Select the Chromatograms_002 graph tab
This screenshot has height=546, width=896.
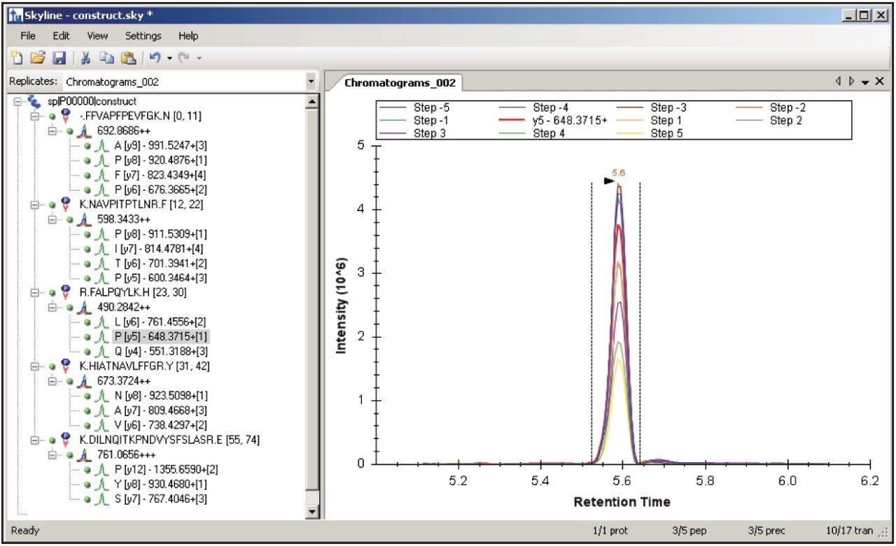click(400, 82)
